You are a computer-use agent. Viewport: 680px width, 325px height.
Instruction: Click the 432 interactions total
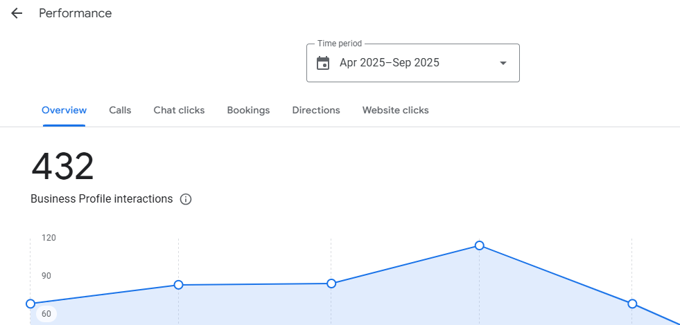(x=62, y=167)
